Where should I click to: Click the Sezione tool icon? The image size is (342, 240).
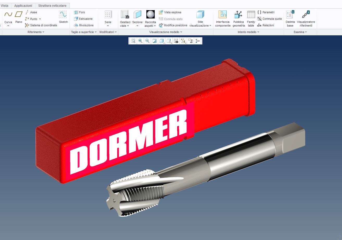pyautogui.click(x=137, y=14)
